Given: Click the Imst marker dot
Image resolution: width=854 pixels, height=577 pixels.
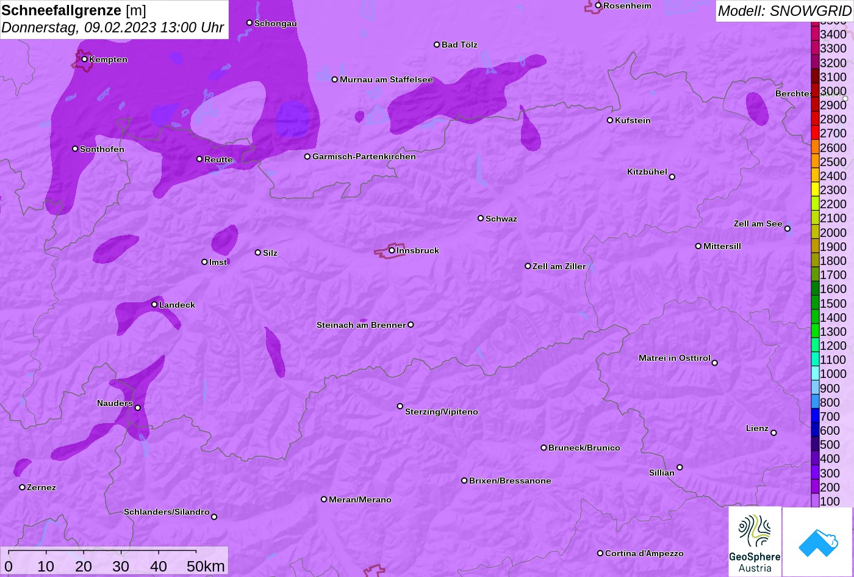Looking at the screenshot, I should [204, 262].
